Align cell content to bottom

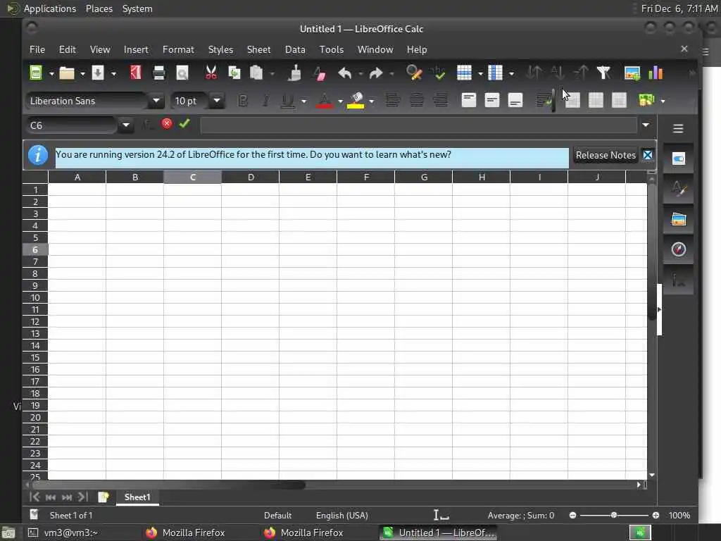pyautogui.click(x=515, y=100)
